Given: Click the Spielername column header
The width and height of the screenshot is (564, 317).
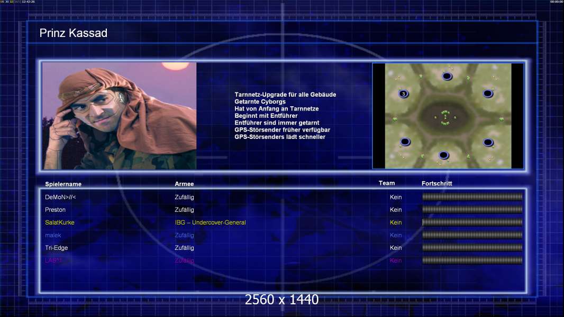Looking at the screenshot, I should pyautogui.click(x=63, y=184).
